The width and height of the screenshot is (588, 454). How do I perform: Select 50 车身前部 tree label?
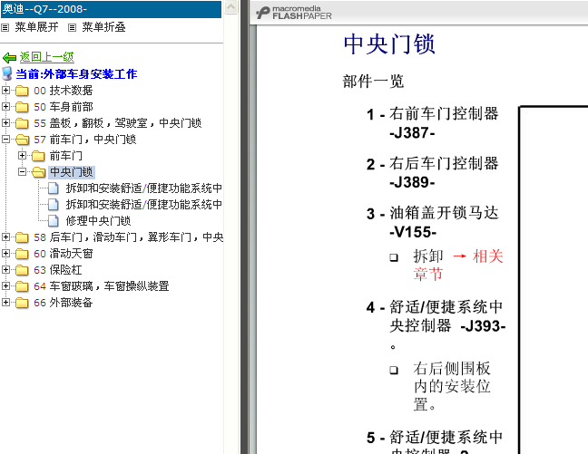(63, 107)
